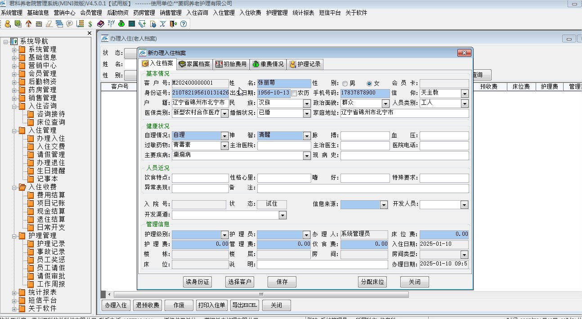The image size is (582, 319).
Task: Toggle the 农历 lunar calendar checkbox
Action: 294,93
